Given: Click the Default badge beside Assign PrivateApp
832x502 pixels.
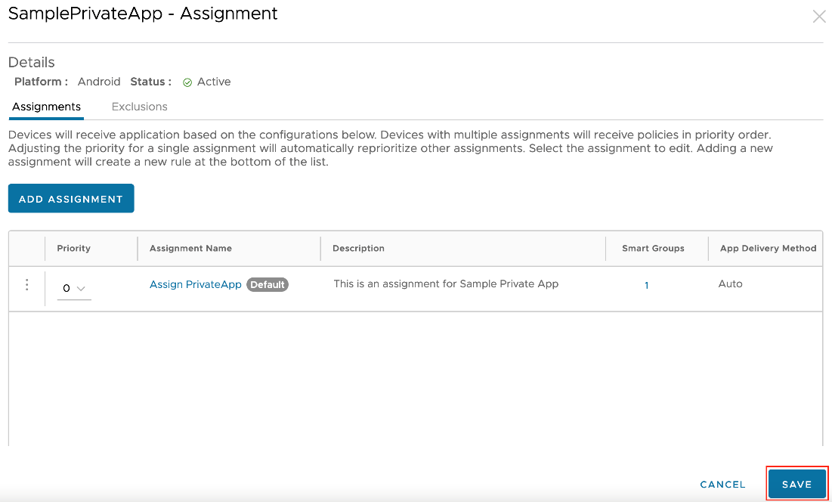Looking at the screenshot, I should [268, 284].
